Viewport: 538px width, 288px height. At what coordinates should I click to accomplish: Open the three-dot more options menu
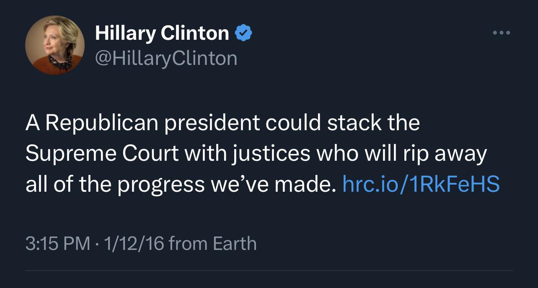pos(502,33)
